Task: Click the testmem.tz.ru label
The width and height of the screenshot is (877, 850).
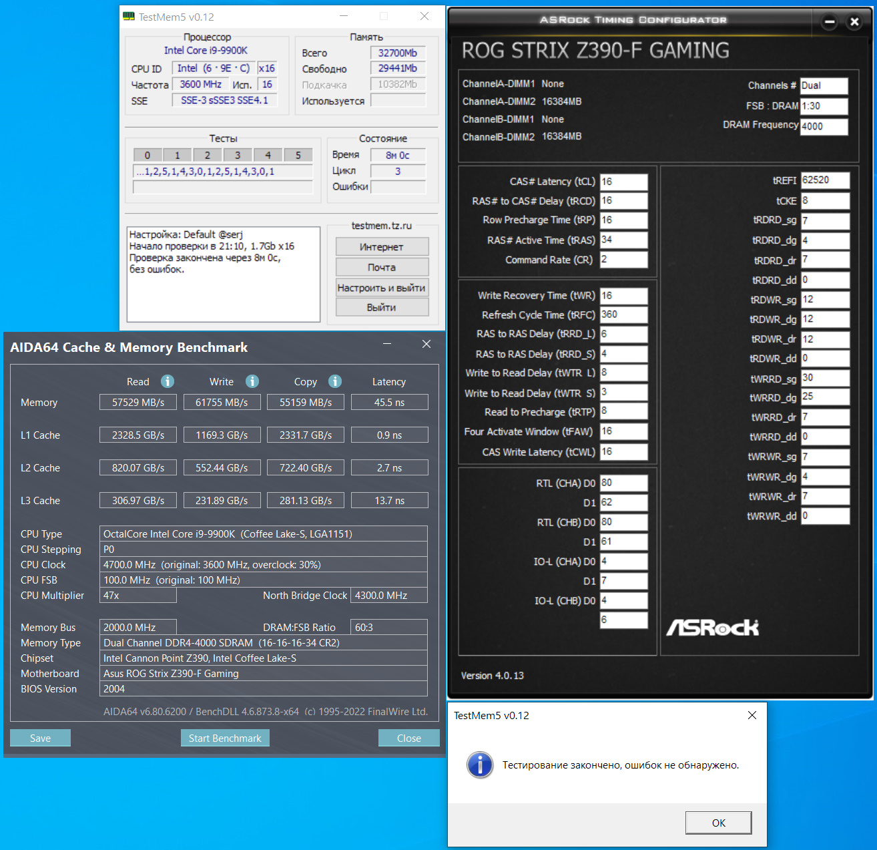Action: (382, 226)
